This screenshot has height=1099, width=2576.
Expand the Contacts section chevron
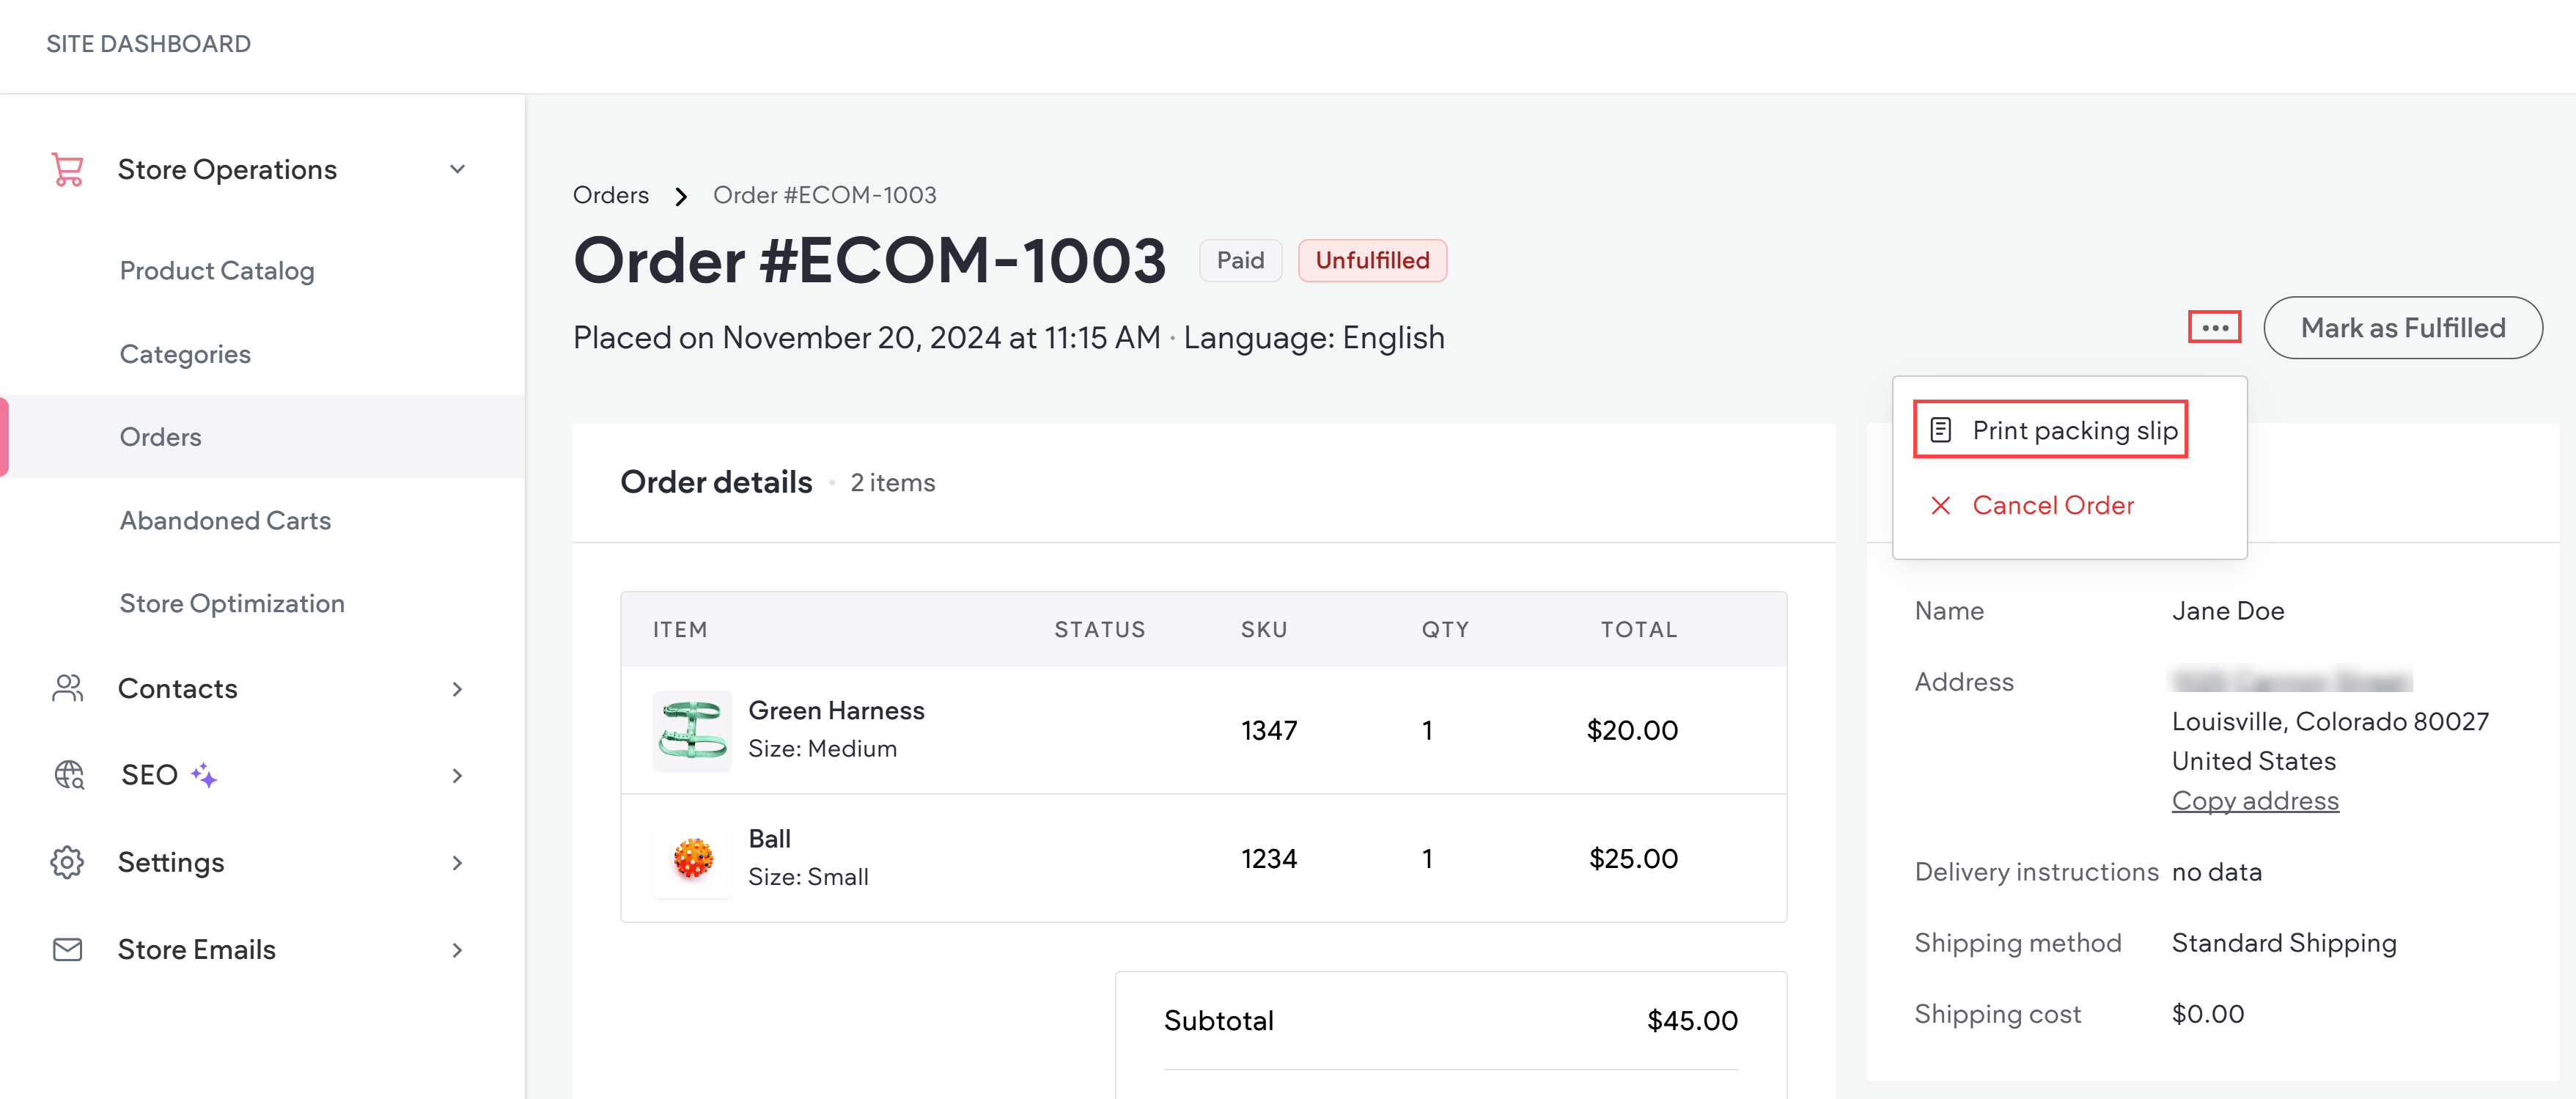tap(457, 688)
